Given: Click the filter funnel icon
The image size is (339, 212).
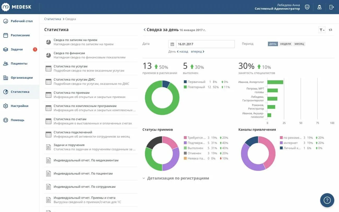Looking at the screenshot, I should pyautogui.click(x=322, y=30).
